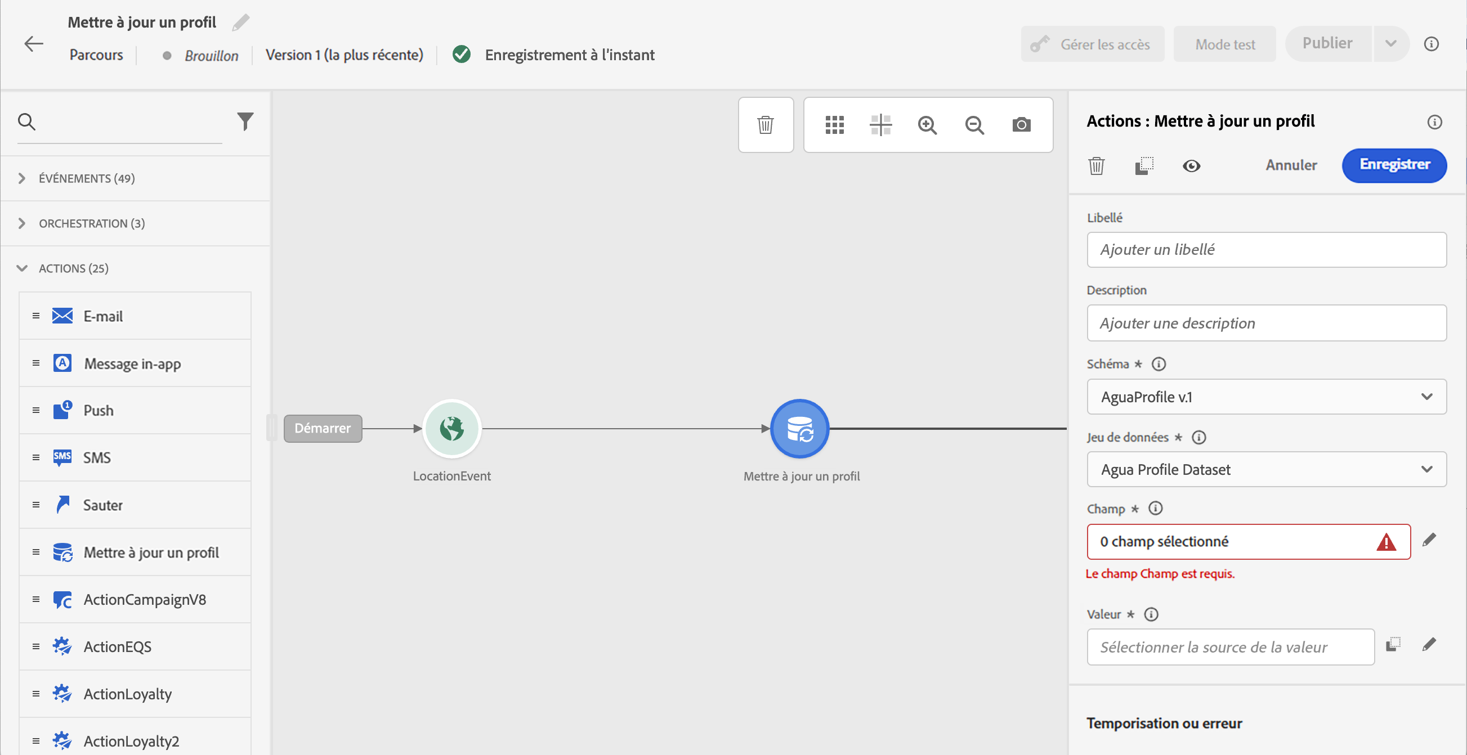Click the pencil icon next to the Champ field

coord(1429,540)
